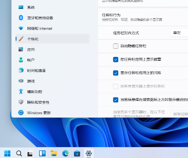The width and height of the screenshot is (188, 158).
Task: Open the clock globe icon 时间和语言
Action: click(21, 70)
